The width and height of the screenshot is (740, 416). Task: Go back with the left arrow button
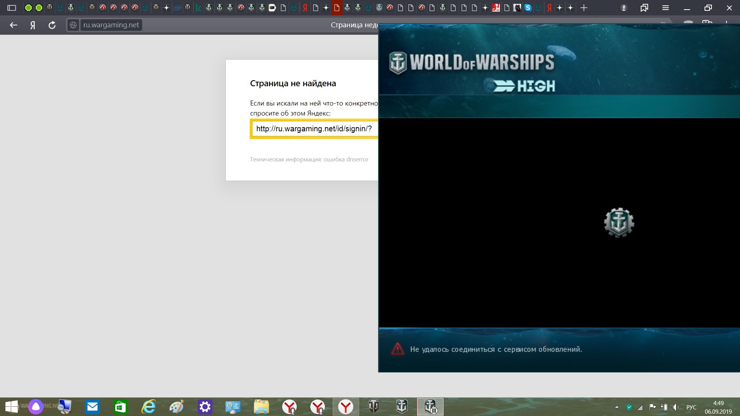point(13,25)
